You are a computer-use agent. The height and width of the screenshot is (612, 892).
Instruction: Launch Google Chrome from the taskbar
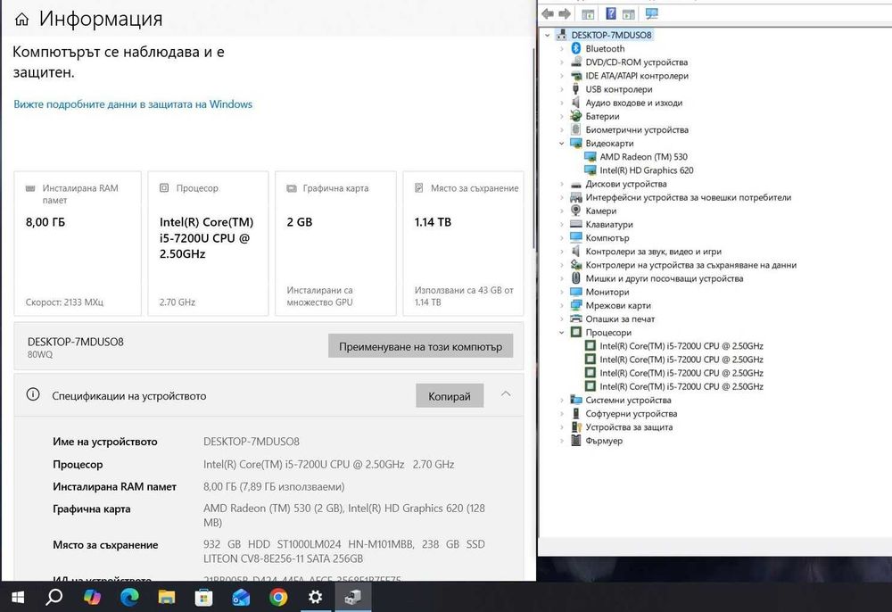tap(278, 597)
